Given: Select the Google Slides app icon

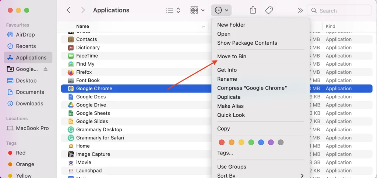Looking at the screenshot, I should (x=71, y=121).
